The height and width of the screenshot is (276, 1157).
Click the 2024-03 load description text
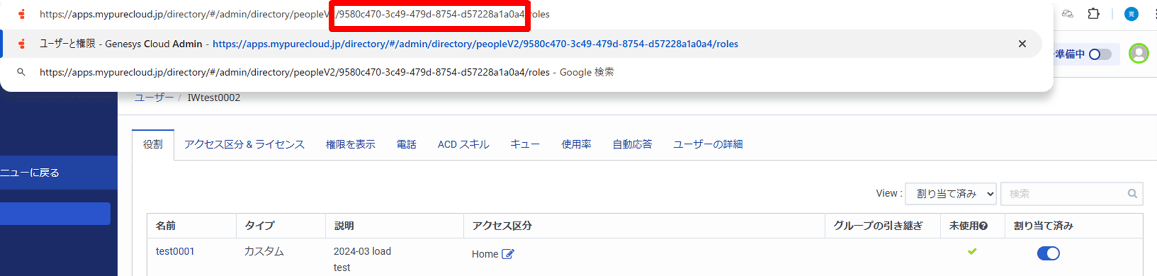(x=362, y=251)
